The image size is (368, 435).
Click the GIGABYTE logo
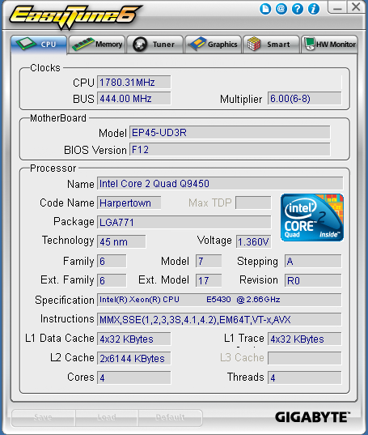313,417
